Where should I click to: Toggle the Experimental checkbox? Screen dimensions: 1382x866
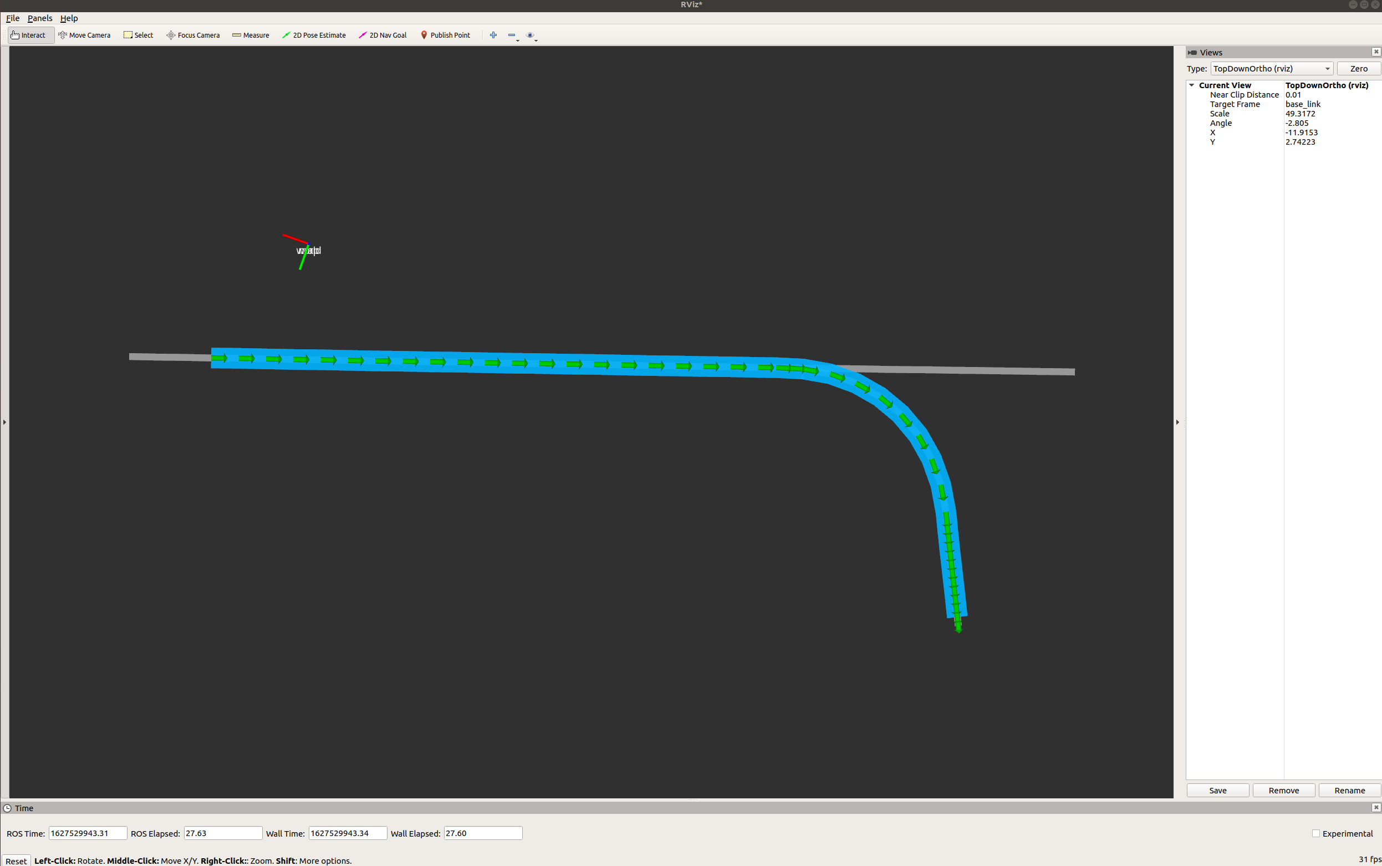point(1315,833)
